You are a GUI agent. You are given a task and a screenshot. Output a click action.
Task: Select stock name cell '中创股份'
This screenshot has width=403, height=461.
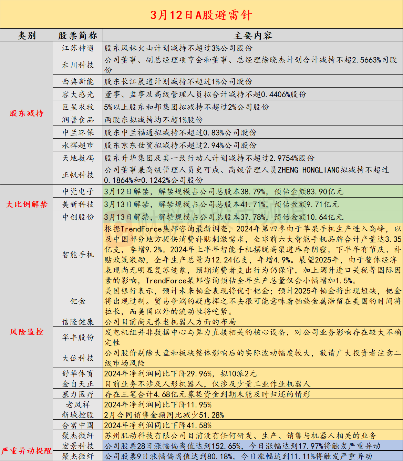78,217
